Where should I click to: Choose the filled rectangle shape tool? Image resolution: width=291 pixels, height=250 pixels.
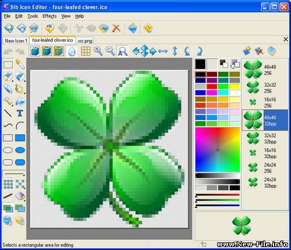click(20, 138)
